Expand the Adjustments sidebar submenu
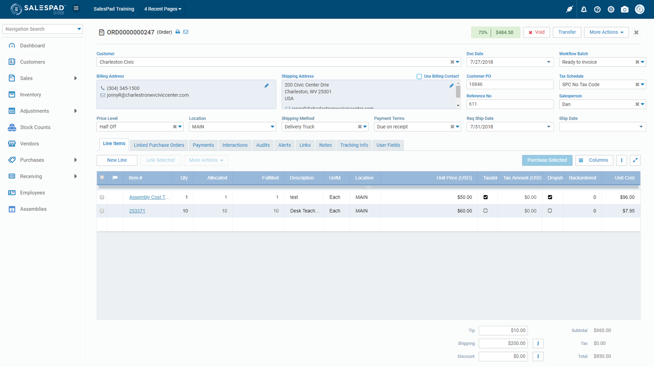 point(76,111)
